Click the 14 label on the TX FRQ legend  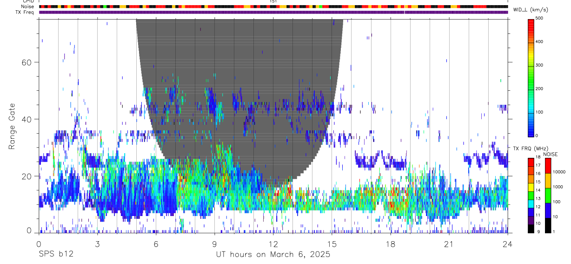click(538, 190)
